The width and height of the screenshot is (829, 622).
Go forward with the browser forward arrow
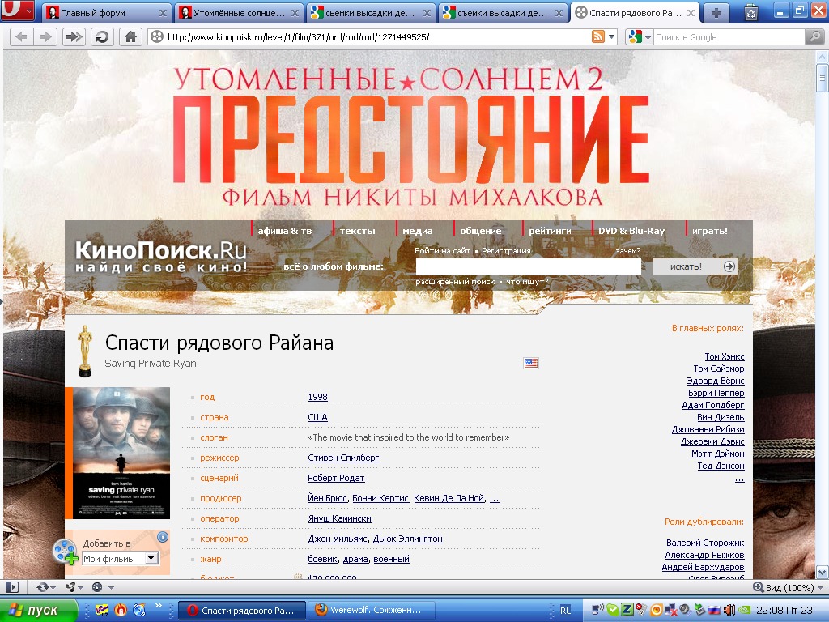coord(46,37)
